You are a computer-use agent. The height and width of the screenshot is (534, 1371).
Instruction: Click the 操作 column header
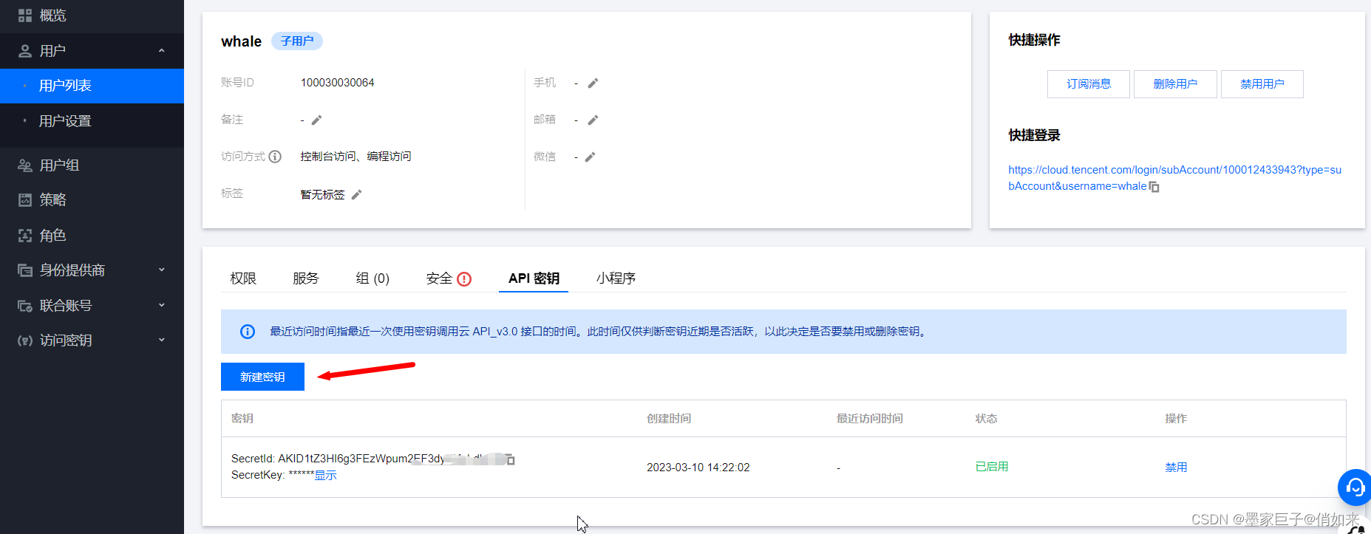(x=1176, y=419)
